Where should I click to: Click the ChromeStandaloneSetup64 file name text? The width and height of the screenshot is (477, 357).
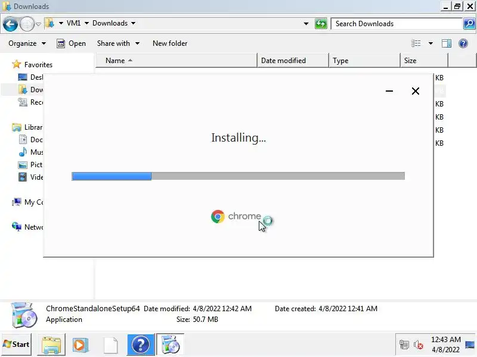point(93,308)
